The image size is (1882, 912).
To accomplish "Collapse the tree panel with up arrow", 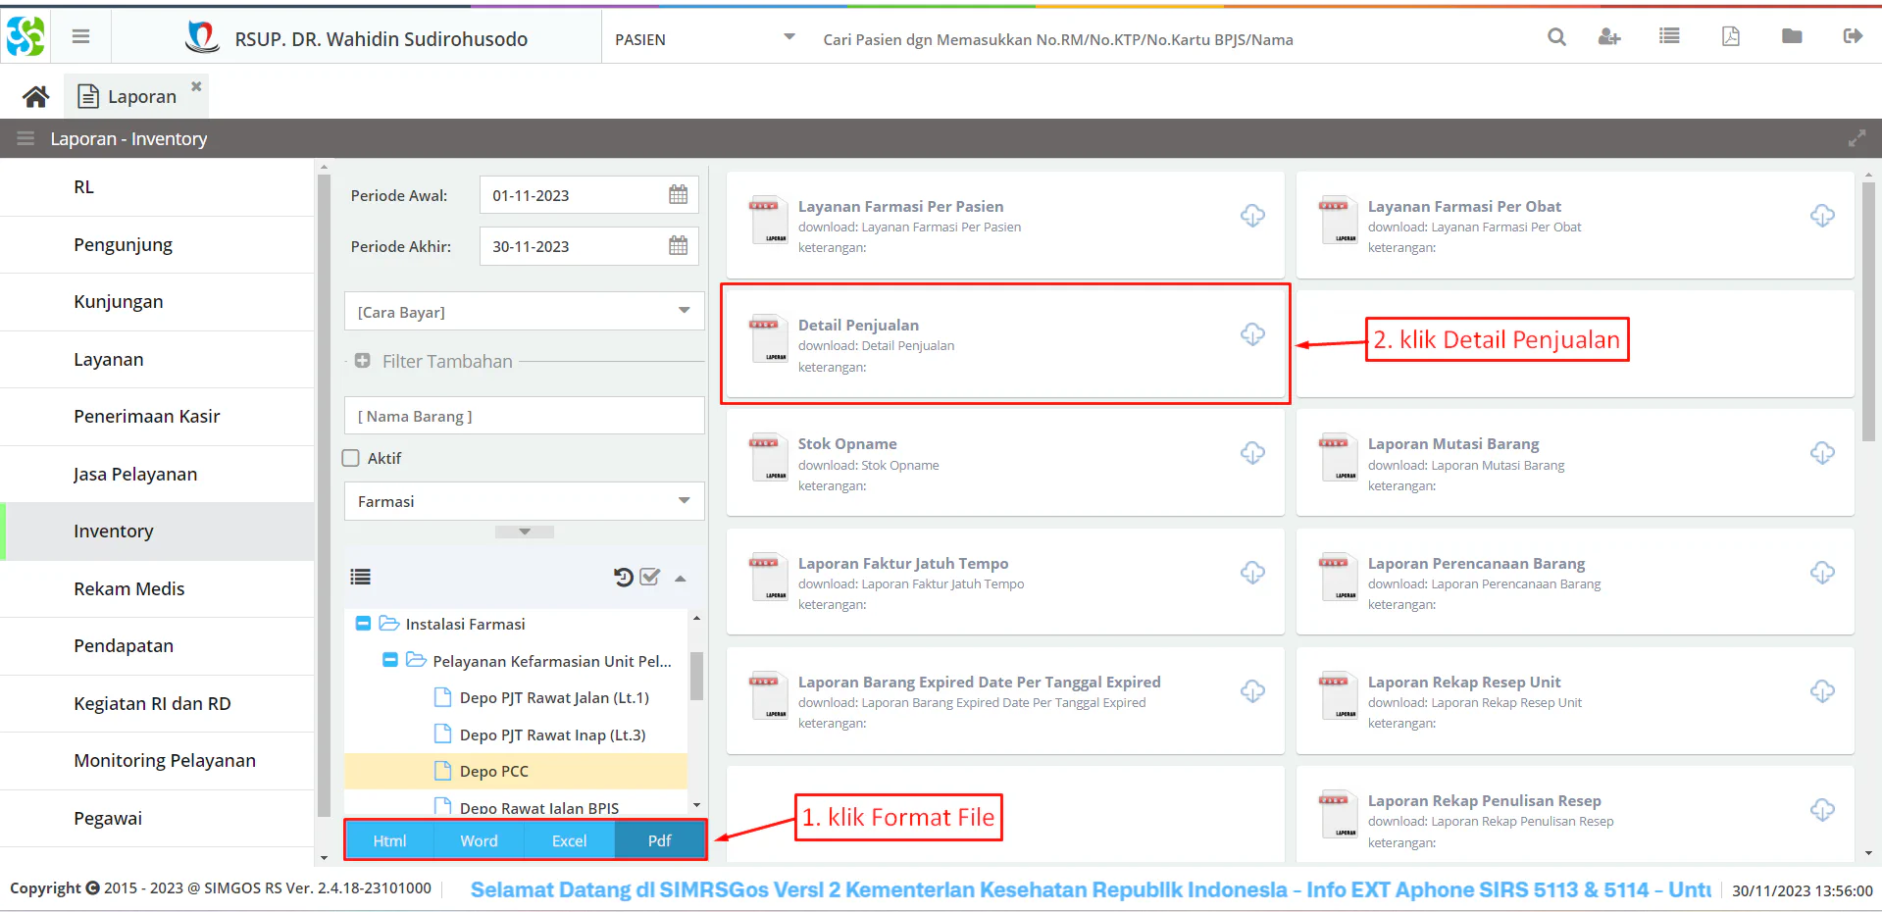I will click(680, 578).
